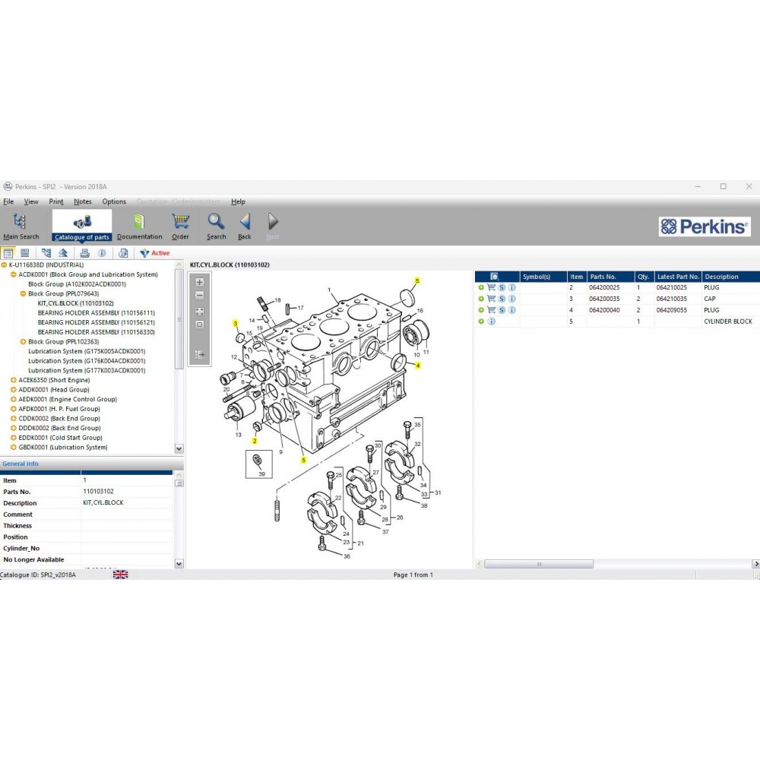Add the PLUG part 064200025 to cart
Viewport: 760px width, 760px height.
[491, 287]
